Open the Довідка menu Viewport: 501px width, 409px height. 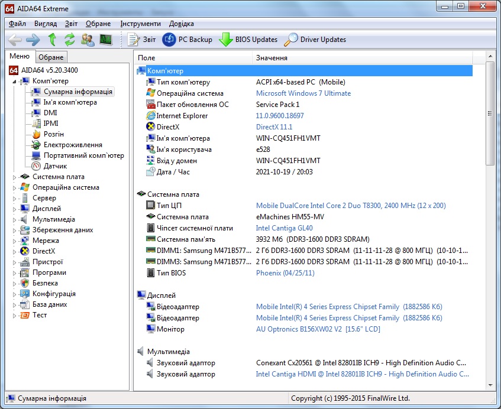coord(181,24)
